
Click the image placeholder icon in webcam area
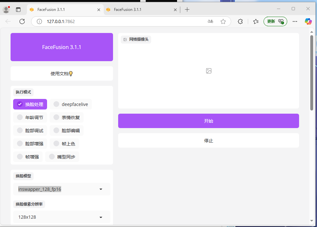(209, 71)
